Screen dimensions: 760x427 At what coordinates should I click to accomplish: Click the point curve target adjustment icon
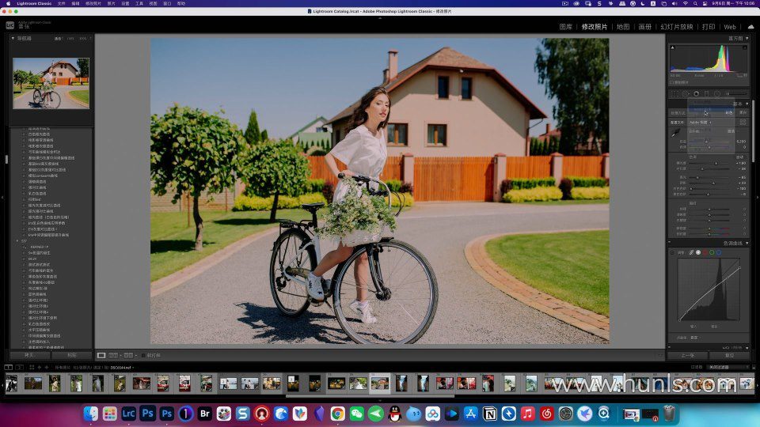673,252
